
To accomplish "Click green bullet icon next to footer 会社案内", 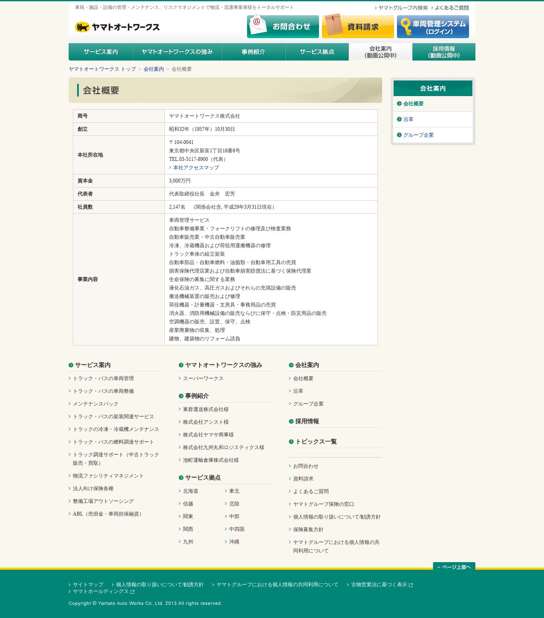I will [x=291, y=365].
